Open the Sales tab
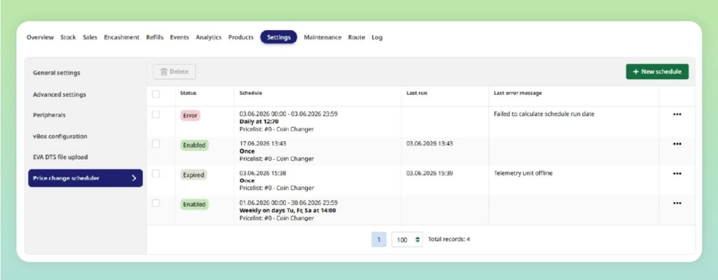This screenshot has width=718, height=280. pos(90,38)
